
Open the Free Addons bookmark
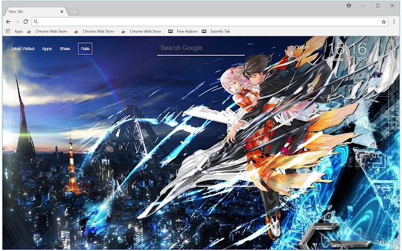183,31
